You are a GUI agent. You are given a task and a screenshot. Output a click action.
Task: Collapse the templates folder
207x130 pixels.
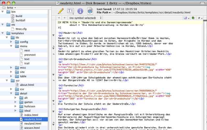click(x=3, y=33)
